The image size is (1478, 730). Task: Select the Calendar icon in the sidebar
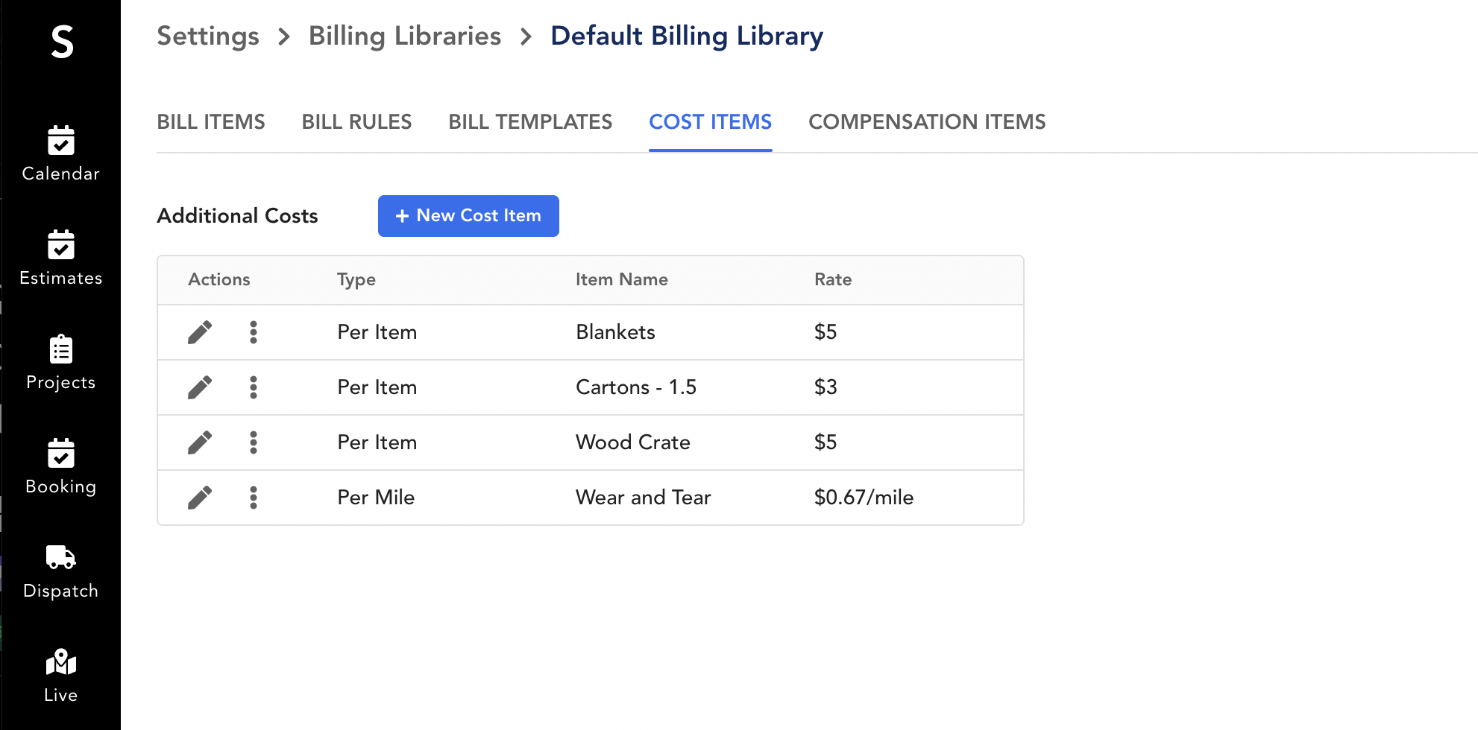pos(60,142)
